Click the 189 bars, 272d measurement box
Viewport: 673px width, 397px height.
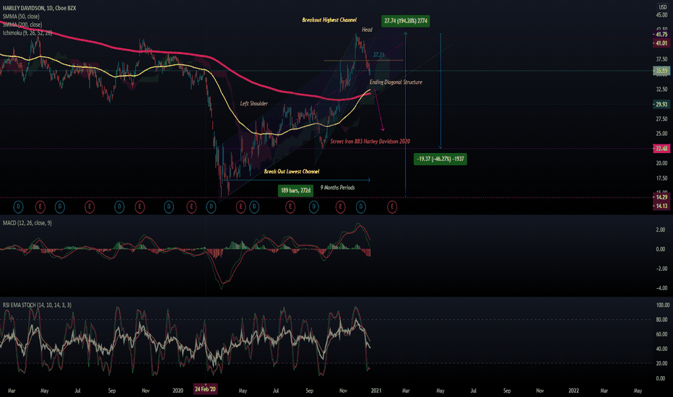(296, 190)
